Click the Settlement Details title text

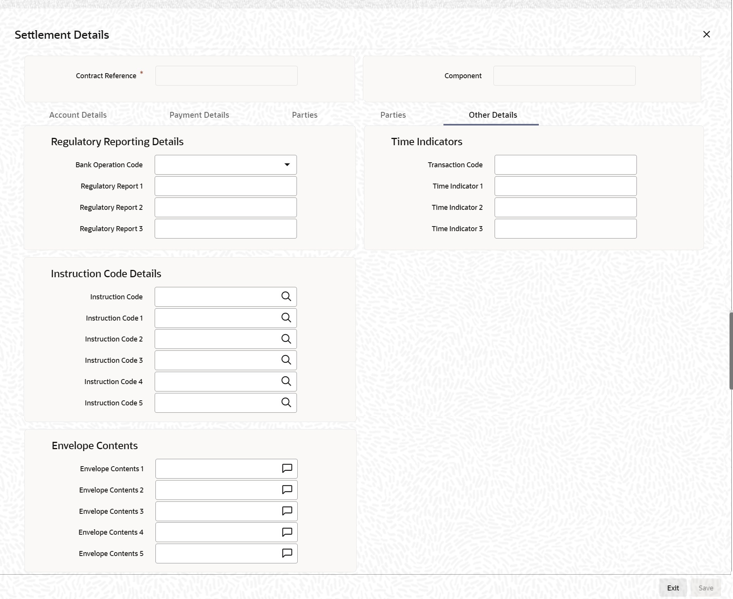62,35
